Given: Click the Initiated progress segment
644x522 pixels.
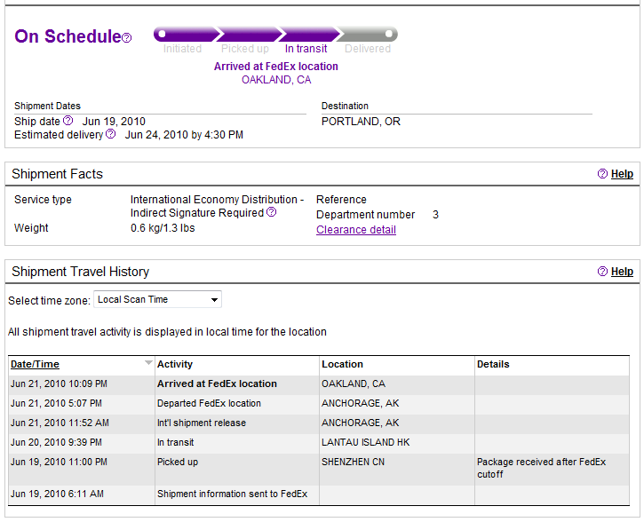Looking at the screenshot, I should (187, 34).
